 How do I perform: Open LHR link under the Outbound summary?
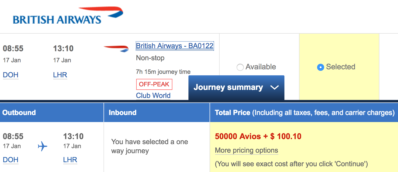[70, 160]
